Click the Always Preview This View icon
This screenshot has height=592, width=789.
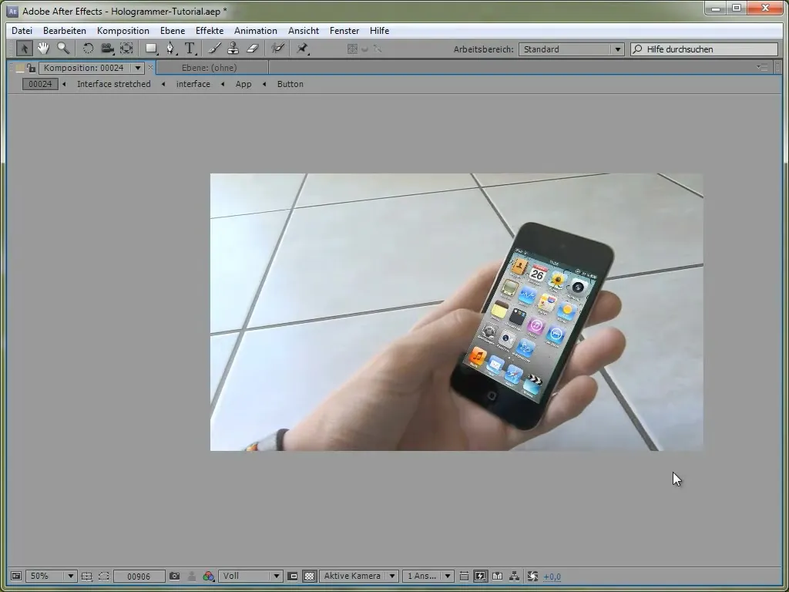pos(16,576)
